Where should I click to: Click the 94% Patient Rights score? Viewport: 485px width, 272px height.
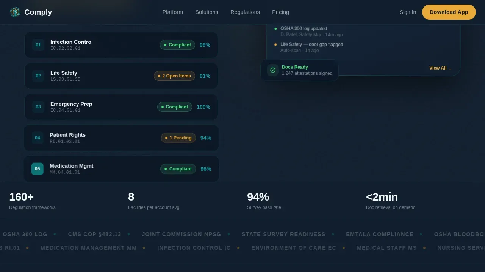(206, 138)
